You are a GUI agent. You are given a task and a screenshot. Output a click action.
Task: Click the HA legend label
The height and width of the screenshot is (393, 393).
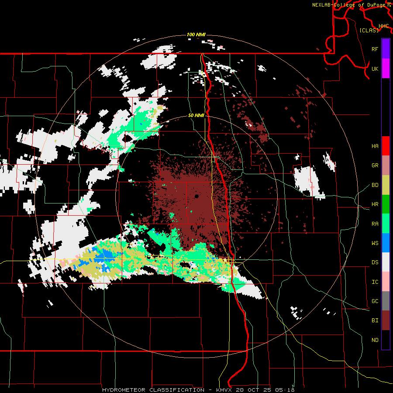(375, 146)
